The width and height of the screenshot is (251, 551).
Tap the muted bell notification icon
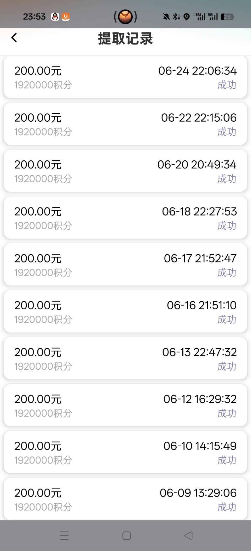(166, 17)
